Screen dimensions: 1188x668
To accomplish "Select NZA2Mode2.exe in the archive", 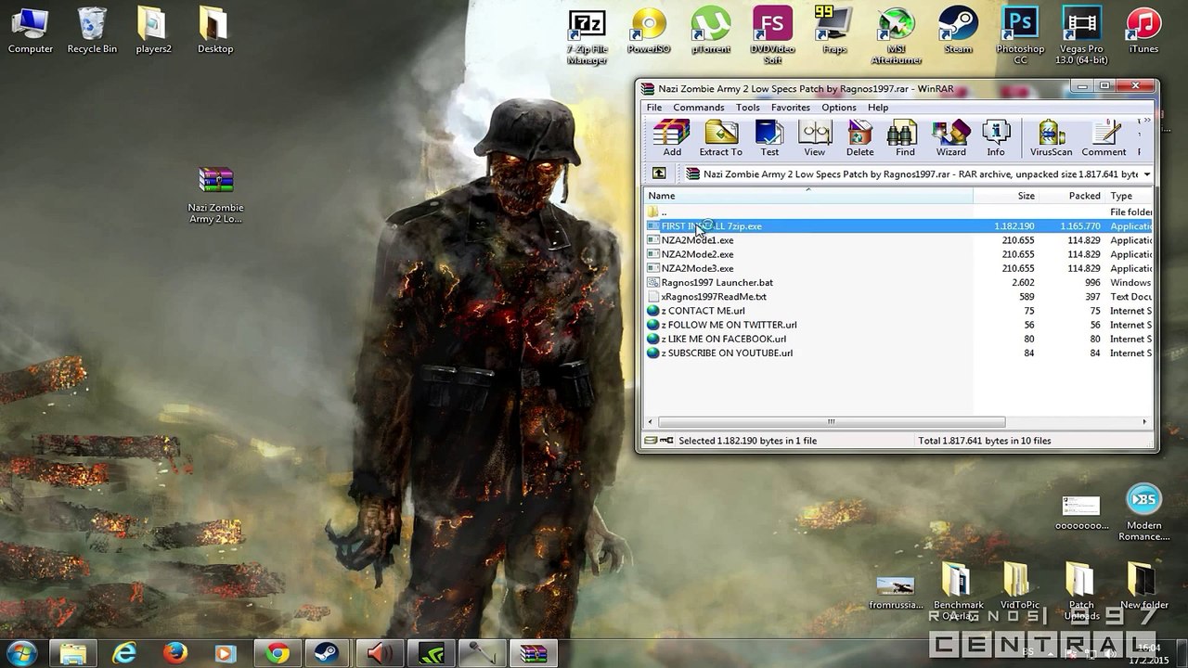I will pyautogui.click(x=898, y=254).
